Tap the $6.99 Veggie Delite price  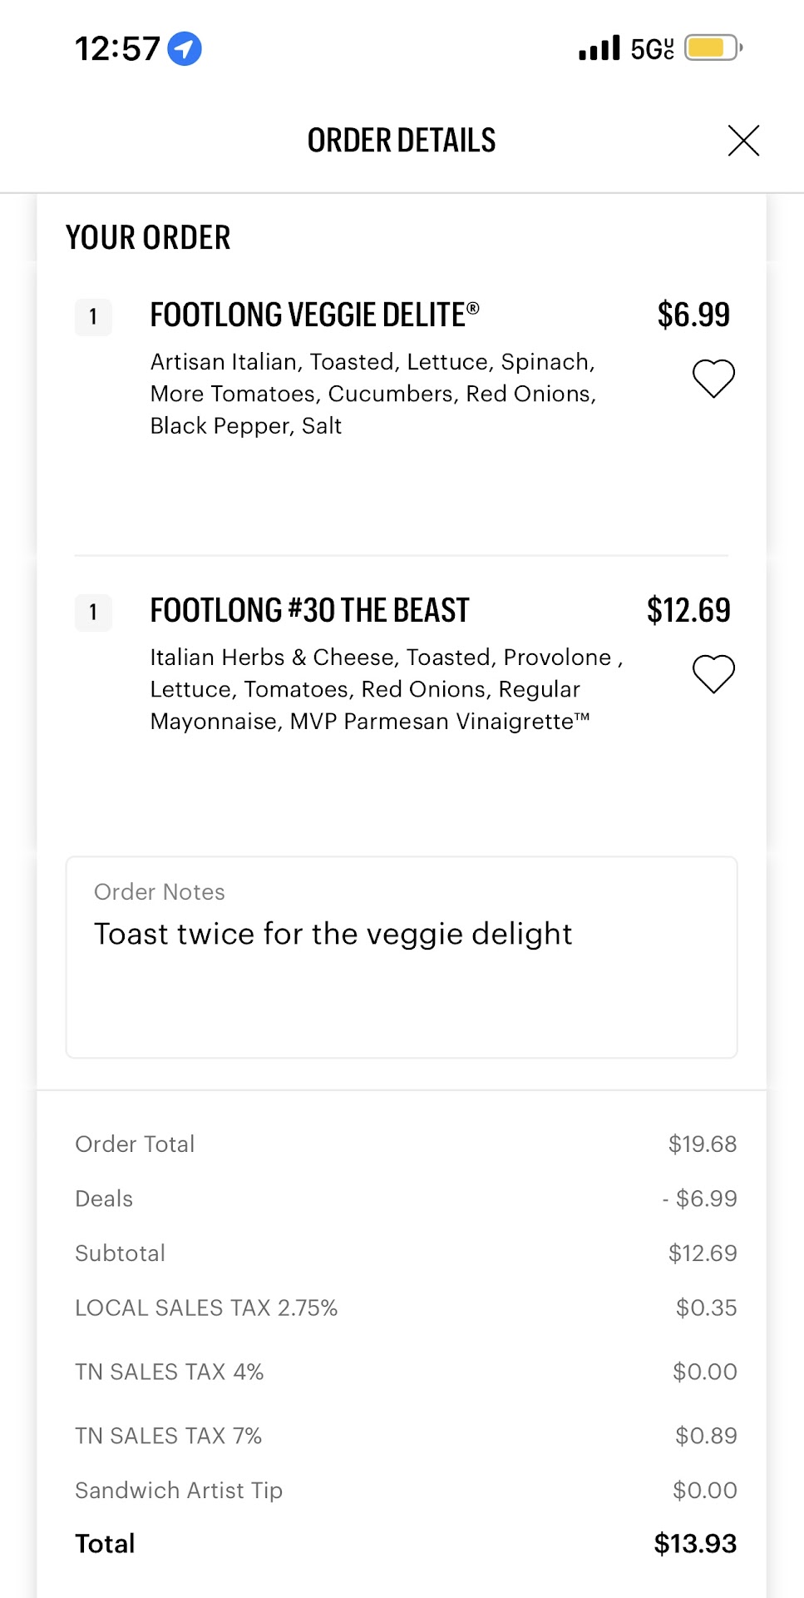click(x=693, y=315)
